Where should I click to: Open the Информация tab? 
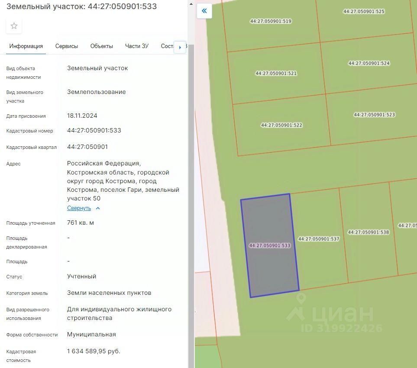26,46
